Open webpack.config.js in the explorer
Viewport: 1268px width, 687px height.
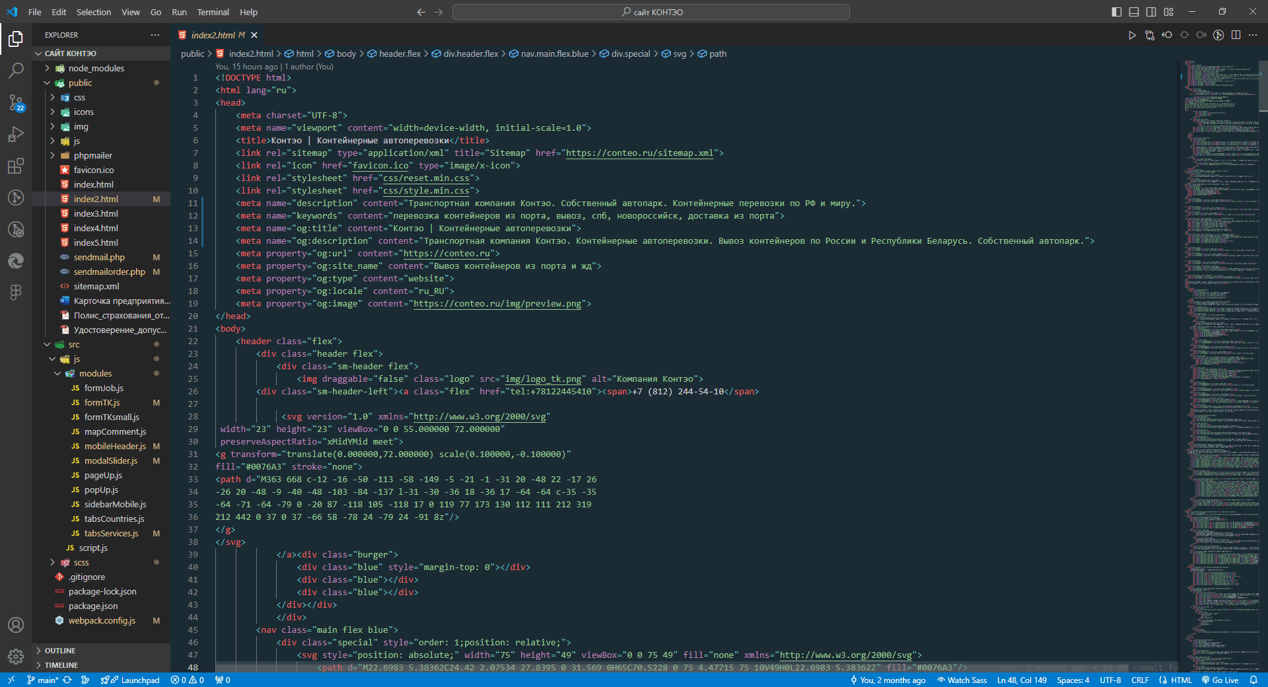102,620
